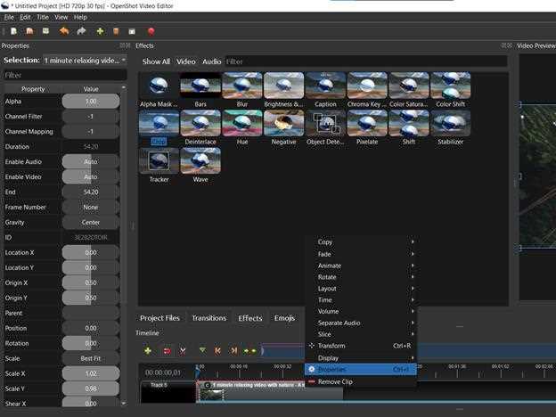Click the gray Redo arrow icon
The image size is (556, 417).
[81, 31]
